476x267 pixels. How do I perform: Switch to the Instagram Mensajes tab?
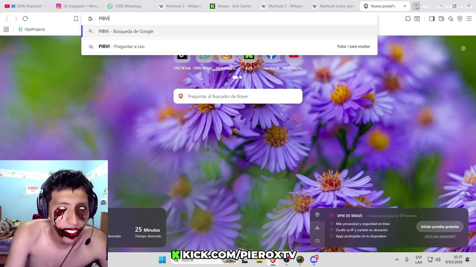77,6
